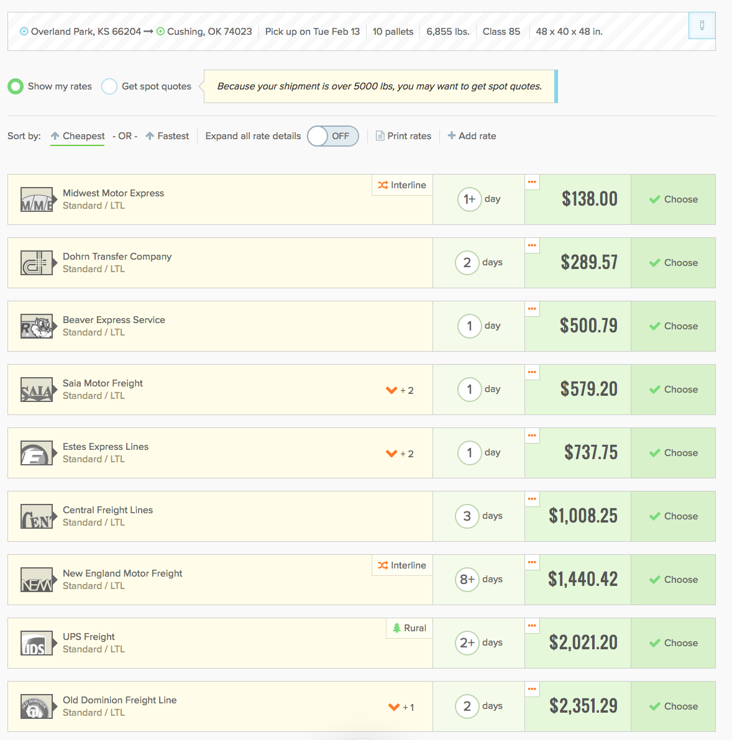Open rate details dots for $2,021.20 rate
This screenshot has height=740, width=732.
click(533, 626)
